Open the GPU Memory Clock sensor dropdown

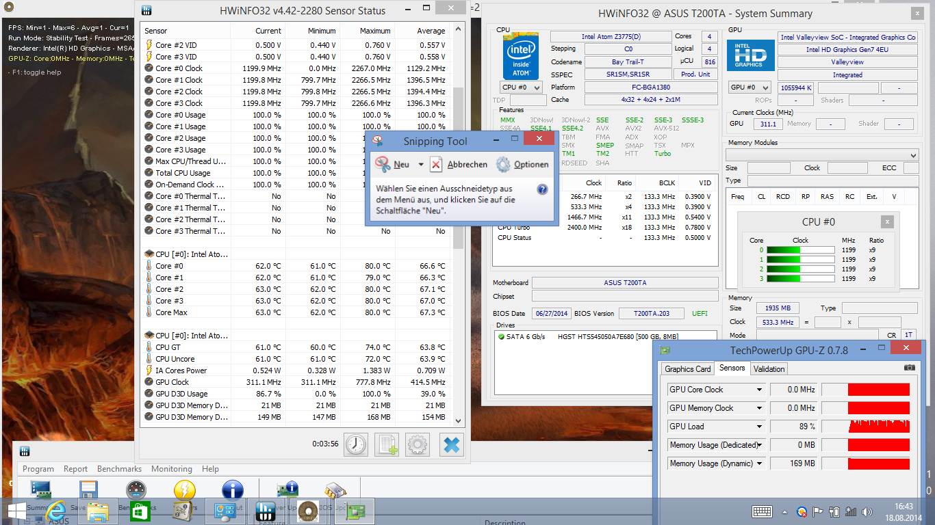pyautogui.click(x=759, y=408)
